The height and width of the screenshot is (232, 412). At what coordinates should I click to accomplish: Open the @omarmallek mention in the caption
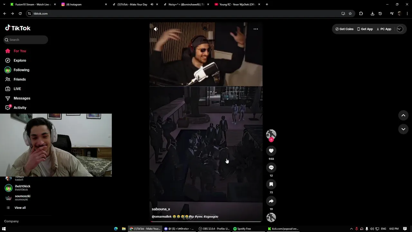(162, 217)
